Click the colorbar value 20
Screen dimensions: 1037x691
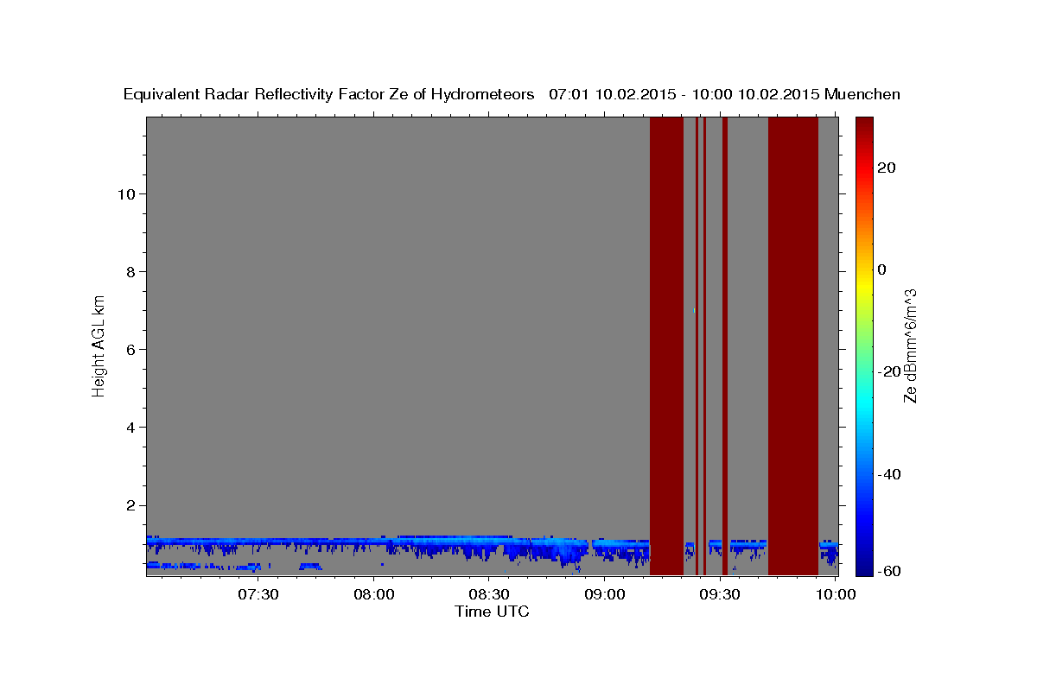coord(886,168)
